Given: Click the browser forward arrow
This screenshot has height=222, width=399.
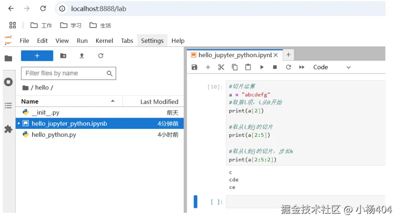Looking at the screenshot, I should (x=27, y=9).
